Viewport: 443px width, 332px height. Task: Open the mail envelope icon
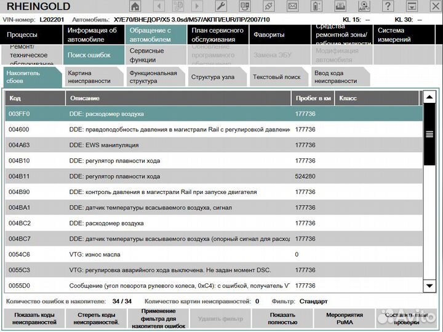(292, 6)
